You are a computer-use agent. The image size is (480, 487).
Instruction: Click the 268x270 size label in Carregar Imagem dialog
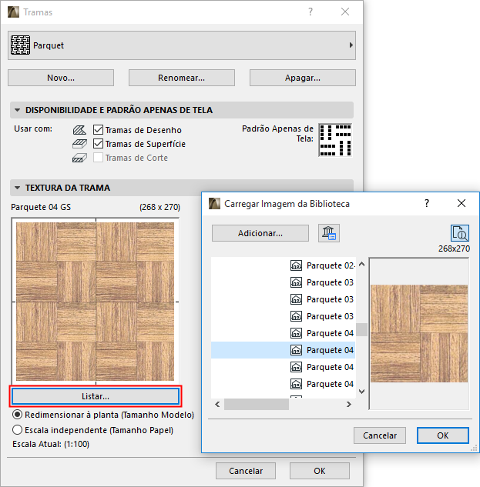(x=454, y=249)
